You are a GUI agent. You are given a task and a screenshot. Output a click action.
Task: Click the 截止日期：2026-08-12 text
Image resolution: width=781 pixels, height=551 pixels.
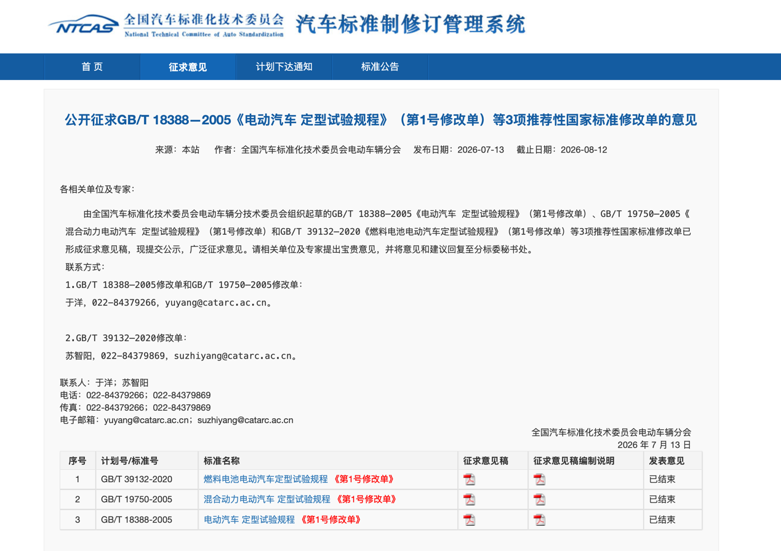[x=562, y=149]
